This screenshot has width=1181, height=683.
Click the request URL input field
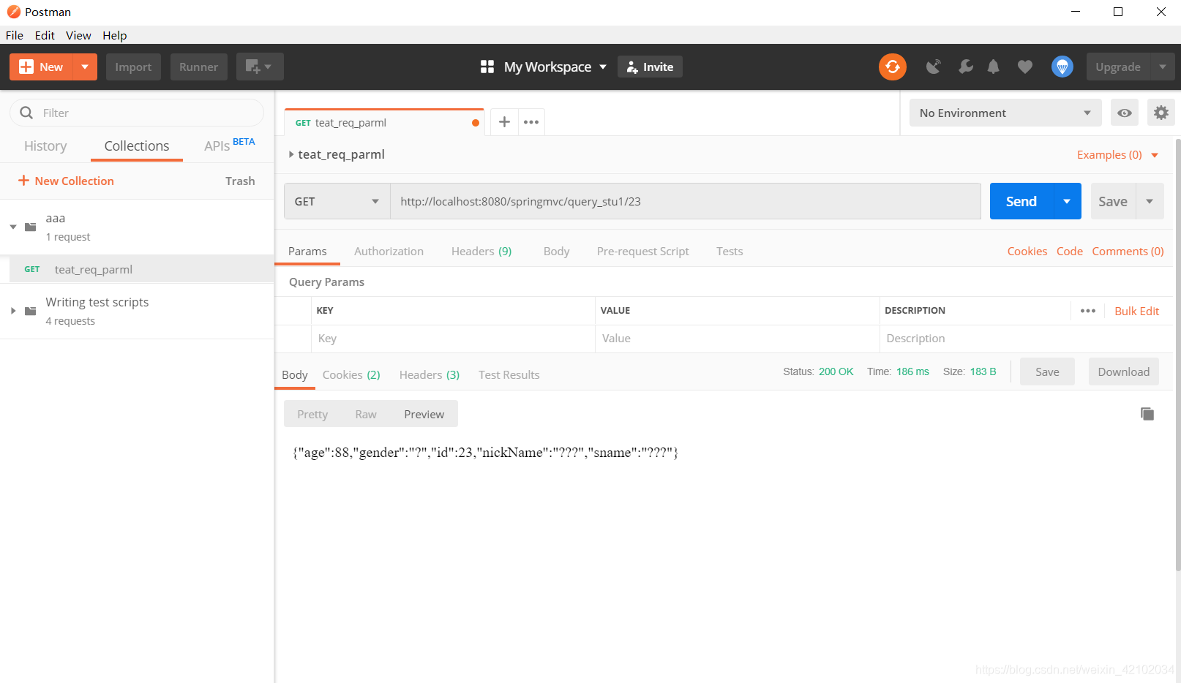point(686,201)
